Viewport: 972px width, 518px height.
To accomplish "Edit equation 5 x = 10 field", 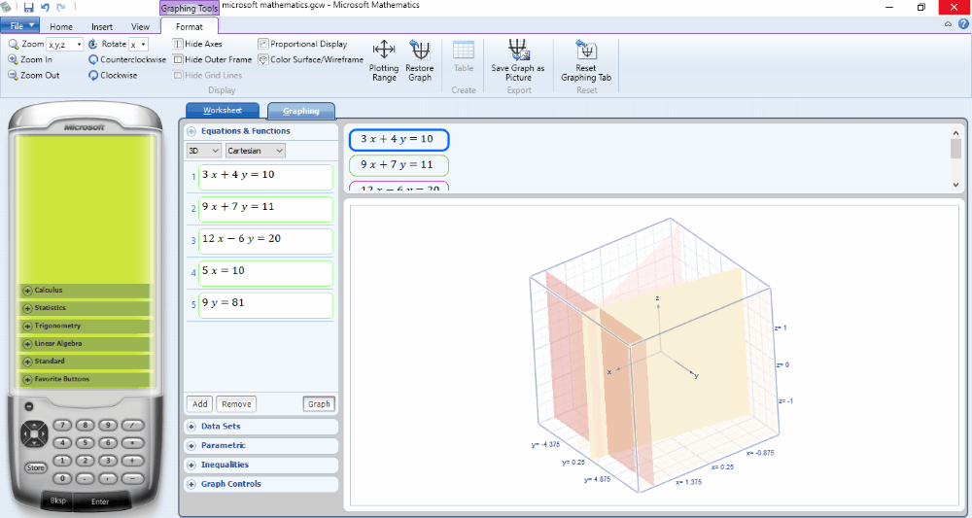I will tap(266, 273).
